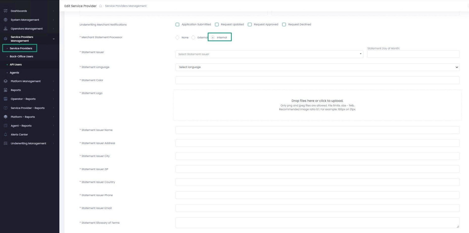Click the Operators Management icon
Image resolution: width=469 pixels, height=233 pixels.
[6, 29]
